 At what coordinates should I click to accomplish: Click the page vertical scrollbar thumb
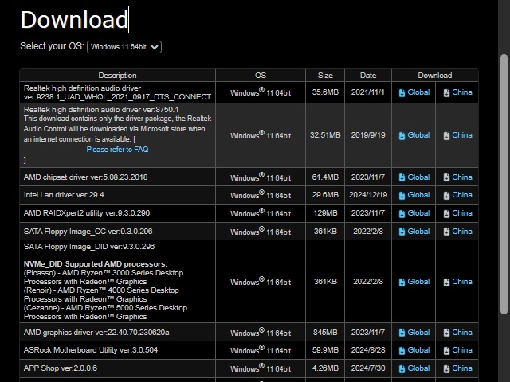pos(504,184)
